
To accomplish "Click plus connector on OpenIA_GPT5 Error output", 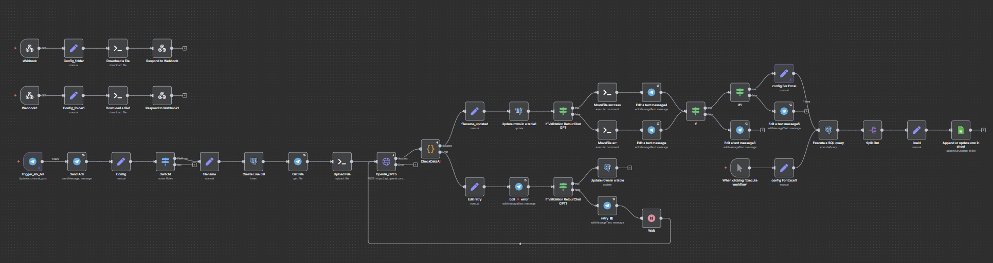I will (x=416, y=165).
